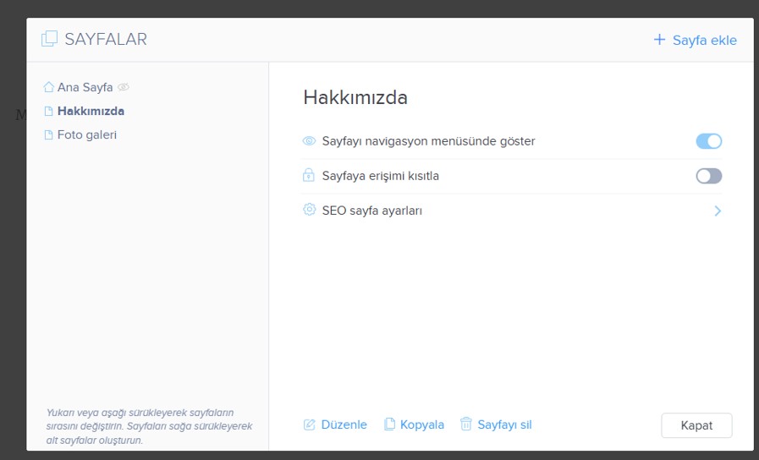Viewport: 759px width, 460px height.
Task: Click the pencil edit icon beside Düzenle
Action: [x=310, y=424]
